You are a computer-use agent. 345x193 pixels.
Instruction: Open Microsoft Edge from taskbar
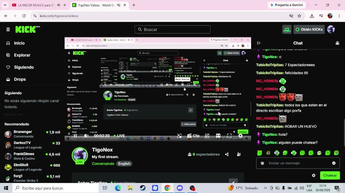(118, 188)
